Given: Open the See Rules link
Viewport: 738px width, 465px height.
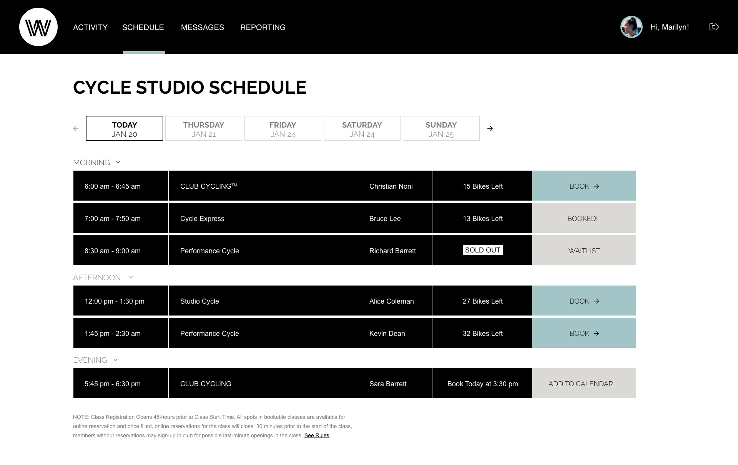Looking at the screenshot, I should (317, 435).
